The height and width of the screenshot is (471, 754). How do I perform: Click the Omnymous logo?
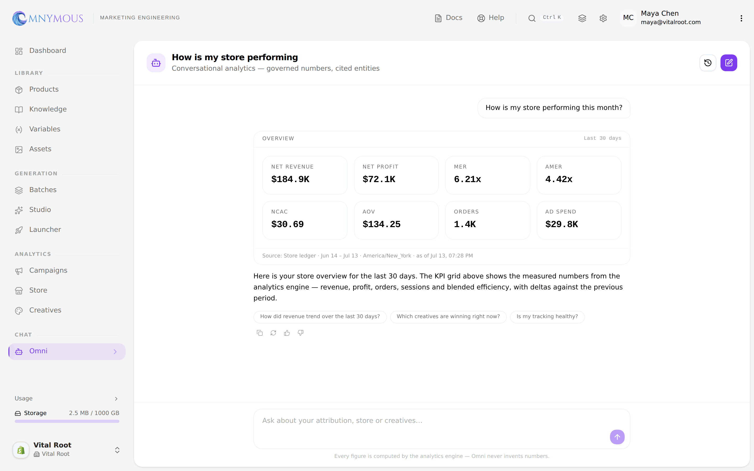[48, 18]
